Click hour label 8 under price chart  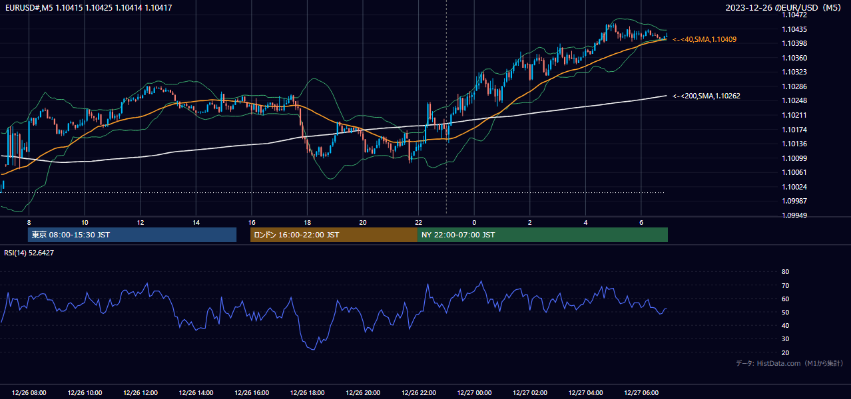tap(29, 222)
